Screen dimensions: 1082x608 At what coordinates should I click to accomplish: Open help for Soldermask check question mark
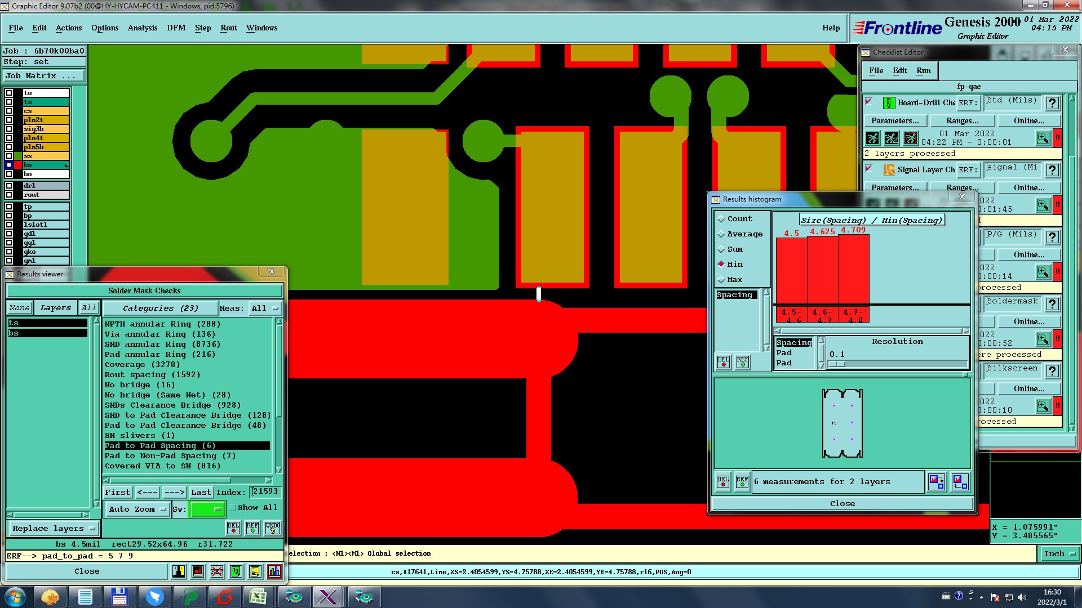[x=1052, y=304]
